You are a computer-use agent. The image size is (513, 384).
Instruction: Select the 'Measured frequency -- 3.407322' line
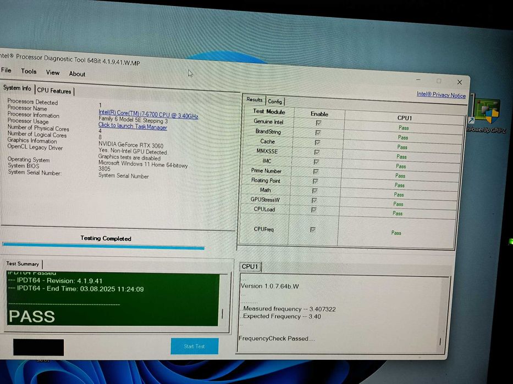pos(289,309)
